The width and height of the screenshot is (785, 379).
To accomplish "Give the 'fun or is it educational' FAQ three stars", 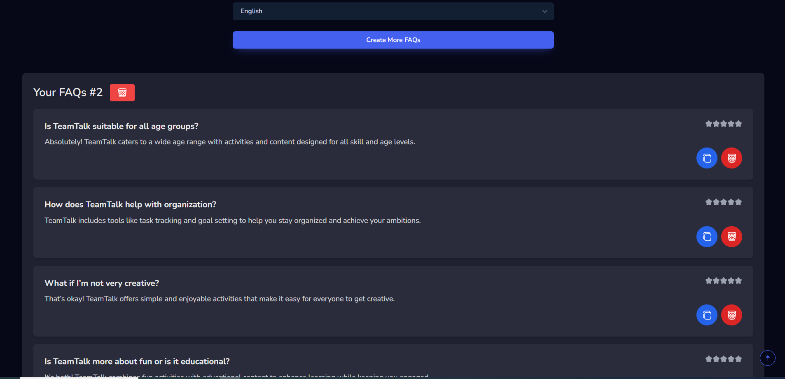I will pos(724,359).
